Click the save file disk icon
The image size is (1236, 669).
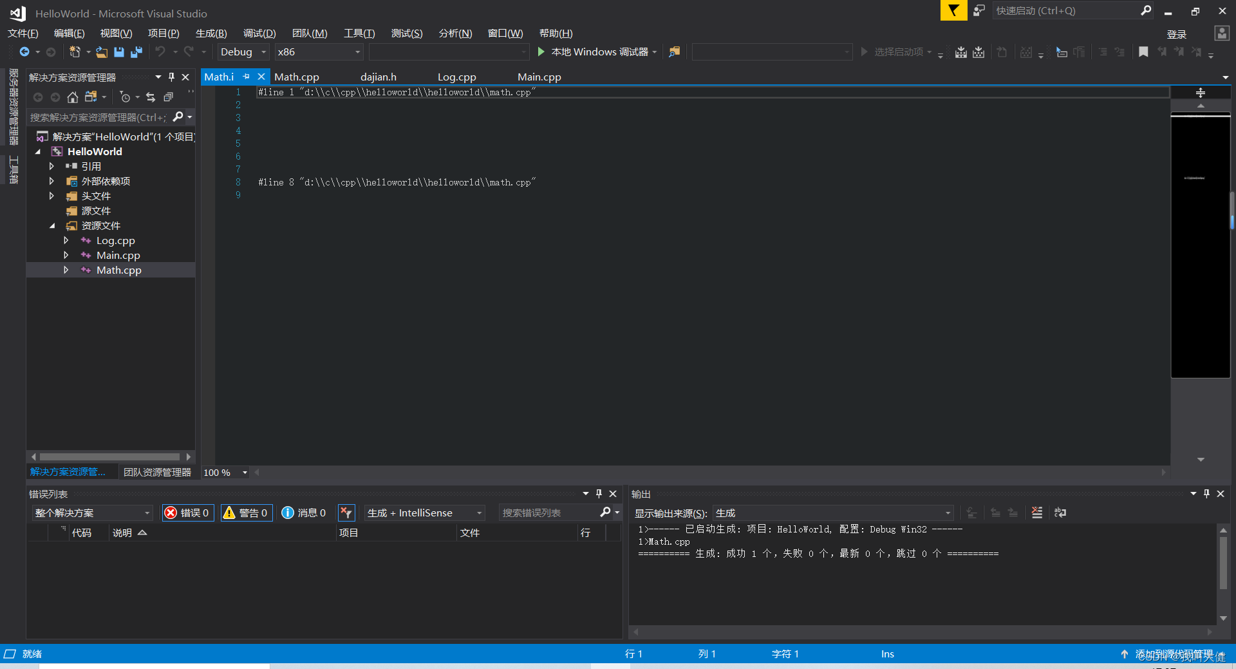[119, 52]
